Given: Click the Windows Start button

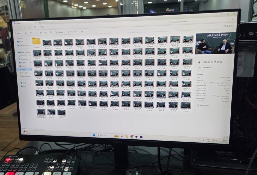Looking at the screenshot, I should (x=94, y=135).
